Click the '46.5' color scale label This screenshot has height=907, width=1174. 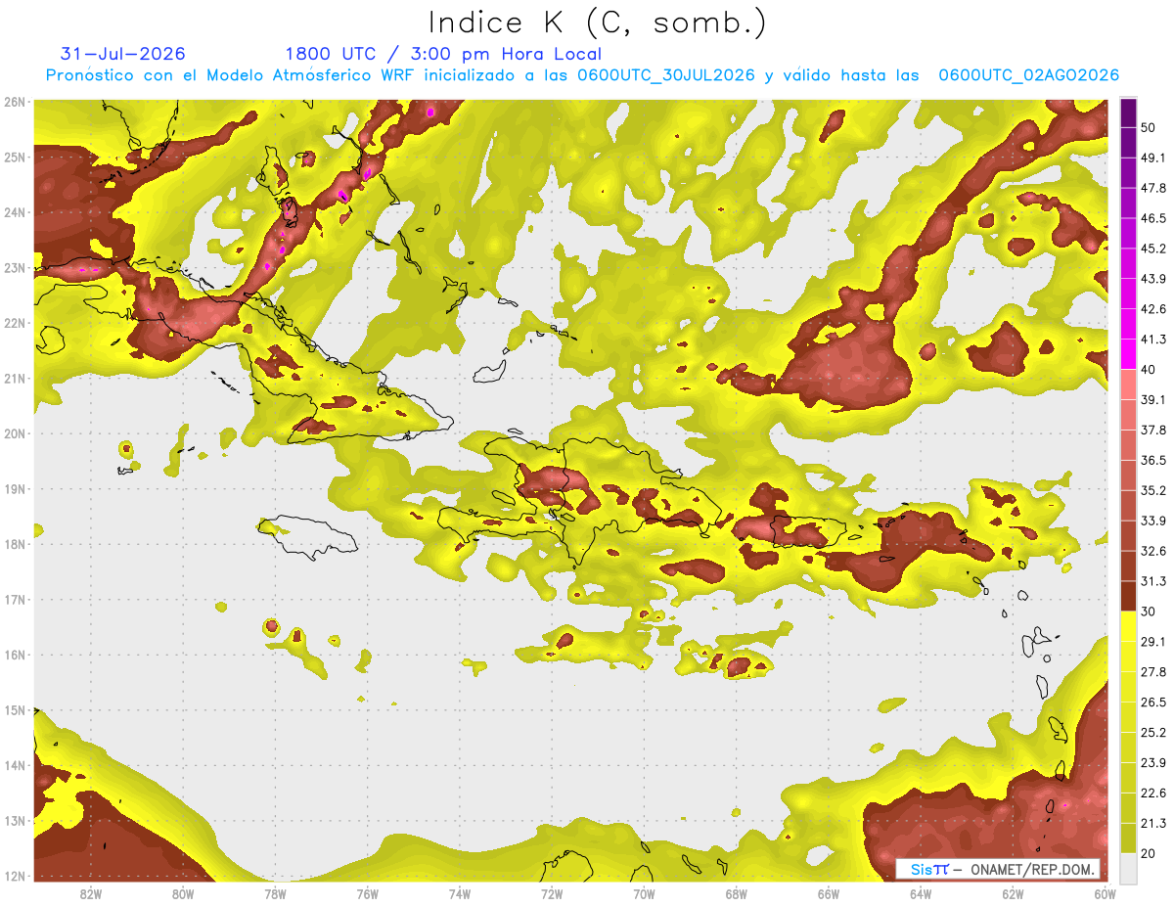[x=1153, y=219]
